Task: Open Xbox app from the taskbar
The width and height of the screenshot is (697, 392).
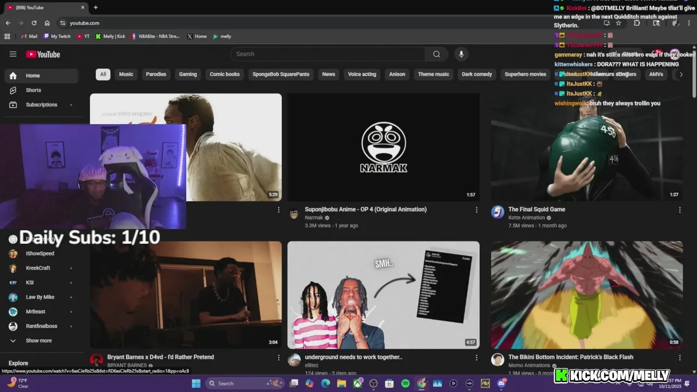Action: [x=357, y=383]
